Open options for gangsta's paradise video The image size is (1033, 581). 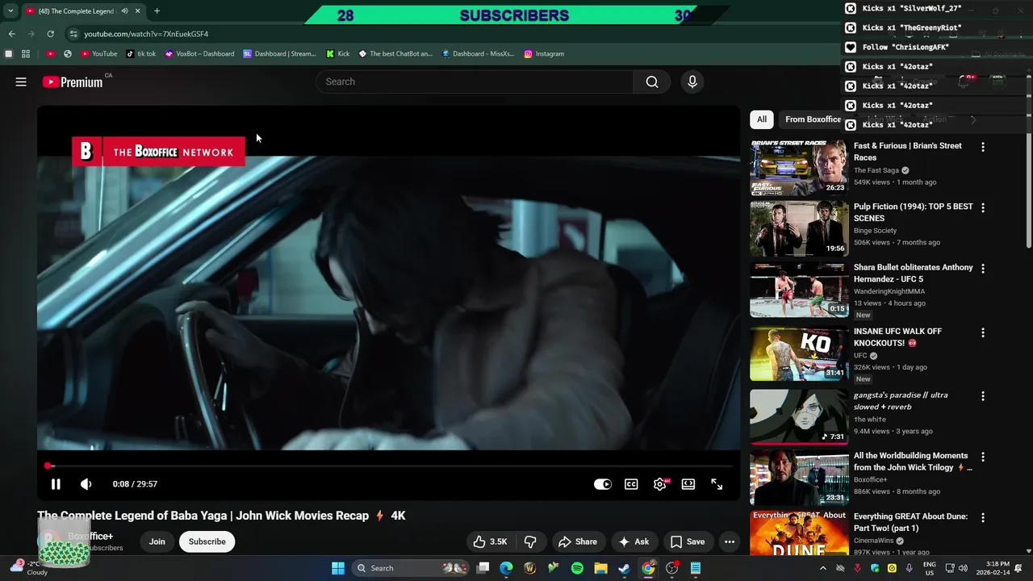tap(982, 396)
